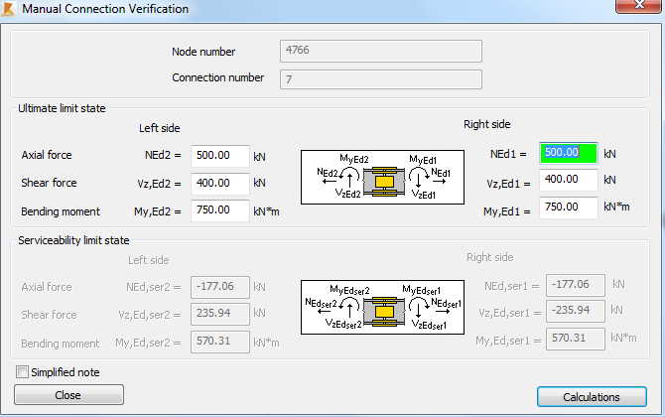Select the My,Ed1 right side input
This screenshot has width=665, height=417.
coord(569,208)
